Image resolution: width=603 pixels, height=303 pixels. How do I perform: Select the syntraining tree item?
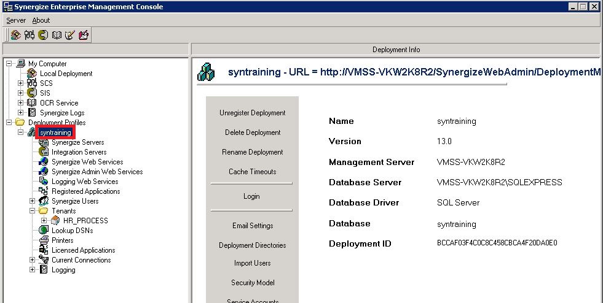click(x=55, y=132)
